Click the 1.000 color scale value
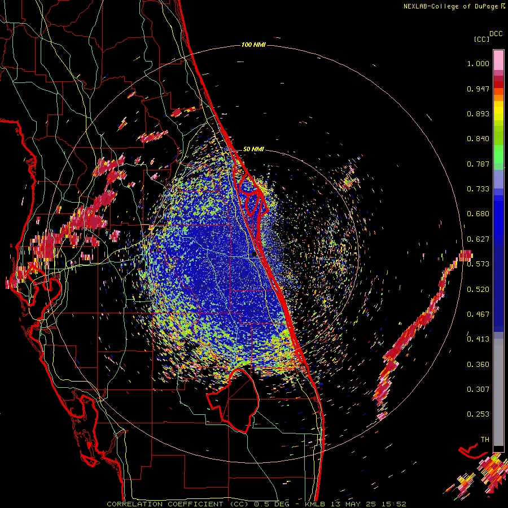Image resolution: width=508 pixels, height=508 pixels. point(478,63)
